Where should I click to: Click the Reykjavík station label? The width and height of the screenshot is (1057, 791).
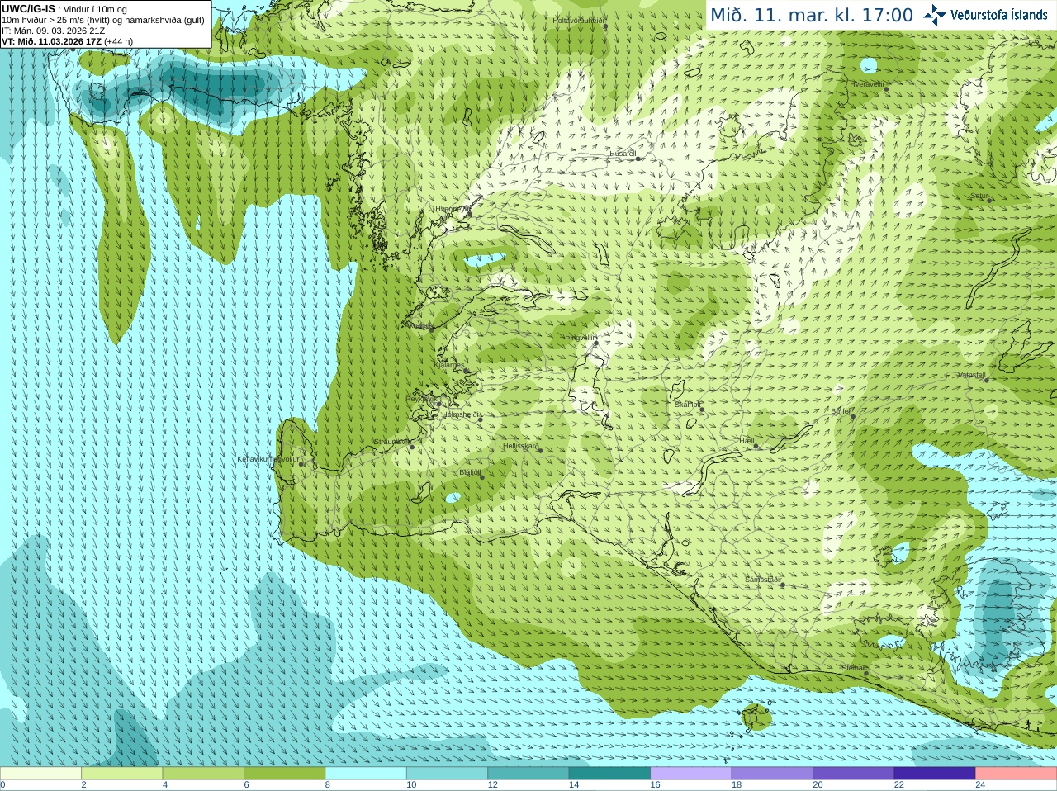pyautogui.click(x=421, y=399)
